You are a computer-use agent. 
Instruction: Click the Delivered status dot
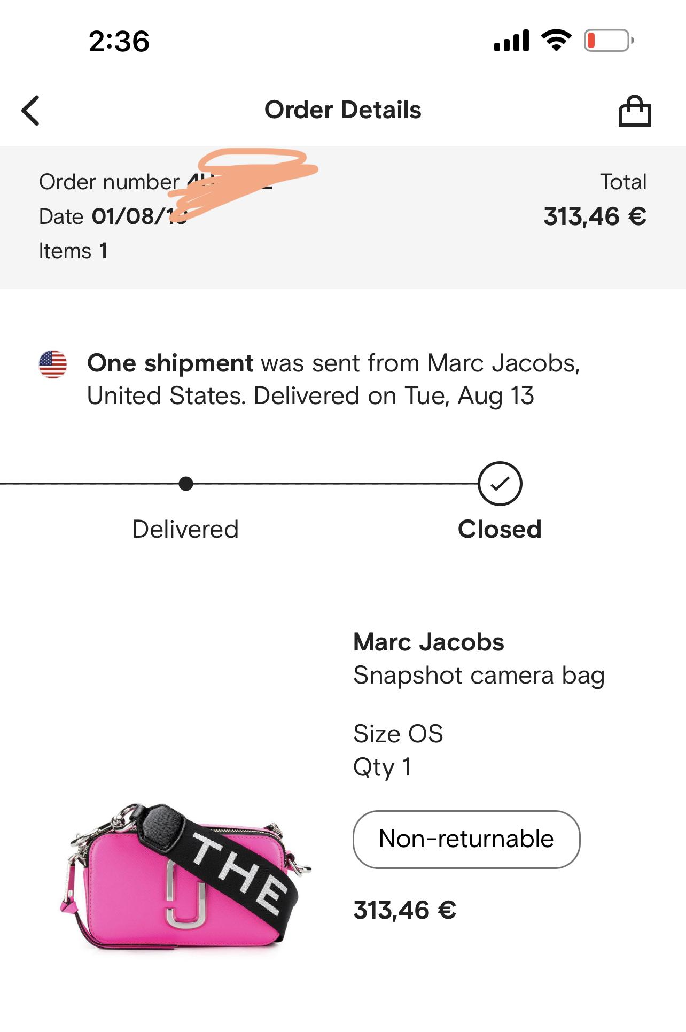[186, 484]
